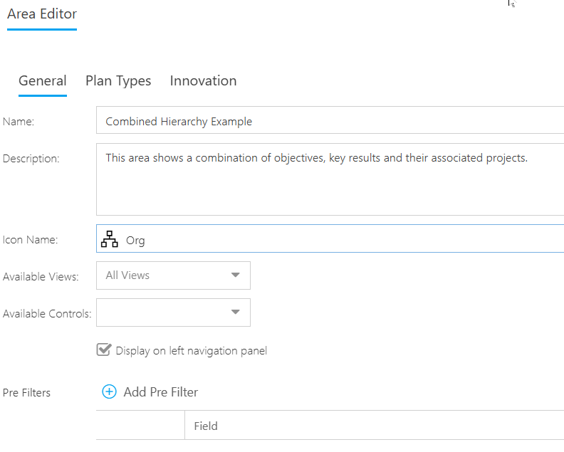This screenshot has height=452, width=564.
Task: Click the plus circle Add Pre Filter icon
Action: pyautogui.click(x=109, y=391)
